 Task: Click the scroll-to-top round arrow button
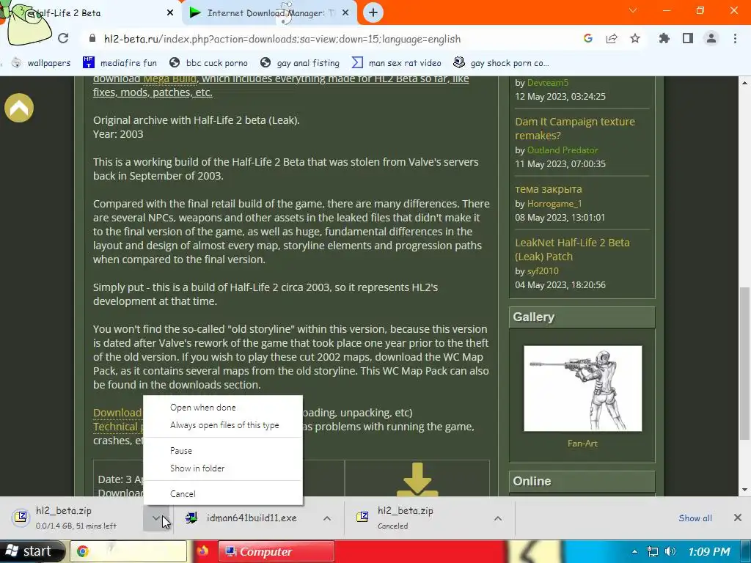(x=19, y=108)
